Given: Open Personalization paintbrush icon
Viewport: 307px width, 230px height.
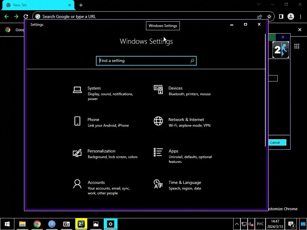Looking at the screenshot, I should [77, 153].
